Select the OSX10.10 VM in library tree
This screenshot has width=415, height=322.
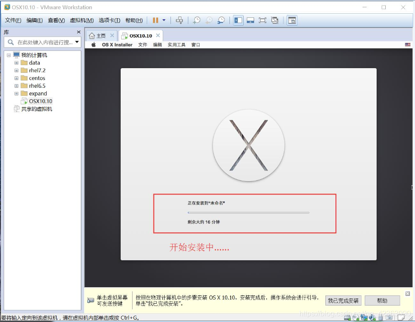point(37,101)
